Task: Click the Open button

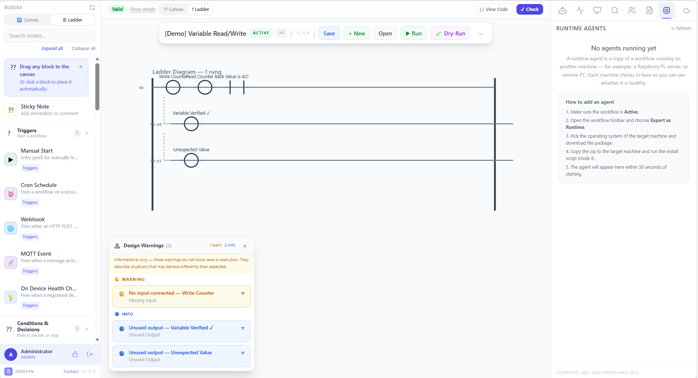Action: point(385,33)
